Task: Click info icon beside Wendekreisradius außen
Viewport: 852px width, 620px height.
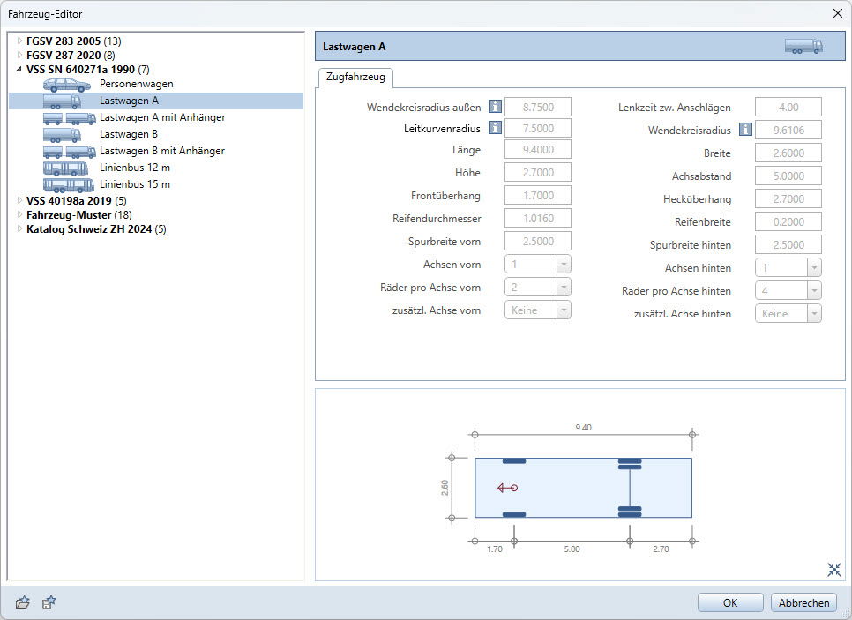Action: [495, 107]
